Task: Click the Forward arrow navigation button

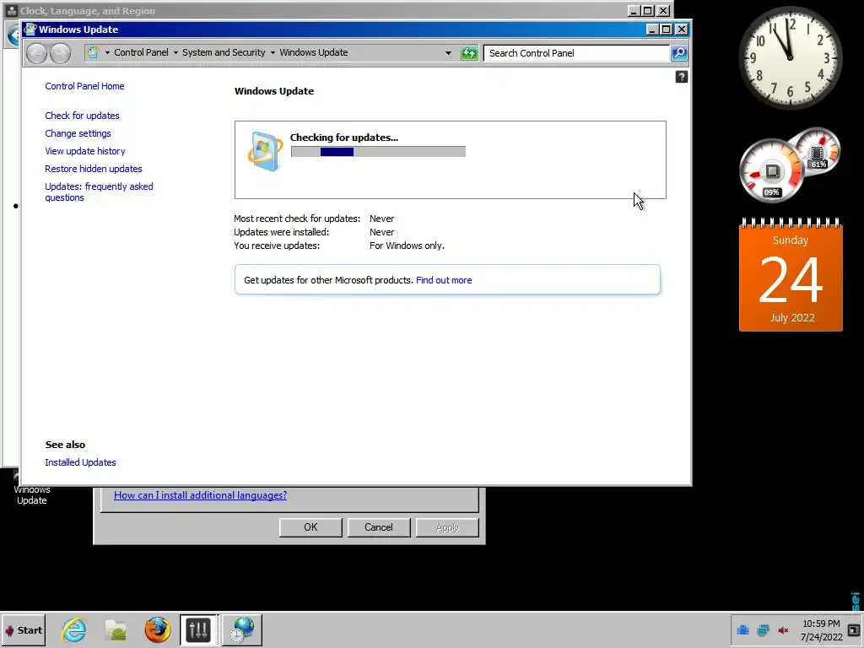Action: tap(60, 53)
